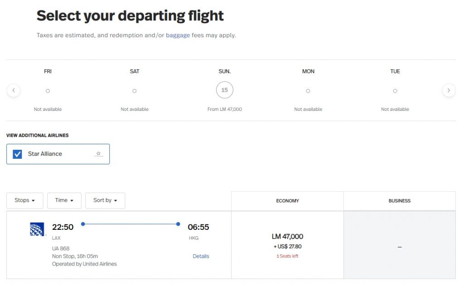Open the Sort by dropdown
Viewport: 464px width, 285px height.
click(x=105, y=200)
